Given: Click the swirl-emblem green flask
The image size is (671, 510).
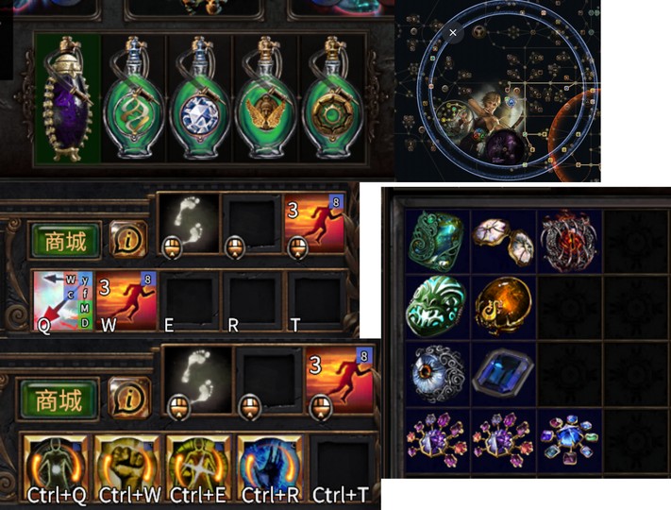Looking at the screenshot, I should click(134, 99).
